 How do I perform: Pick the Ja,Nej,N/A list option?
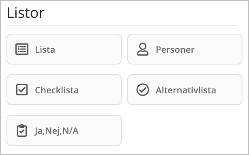64,130
